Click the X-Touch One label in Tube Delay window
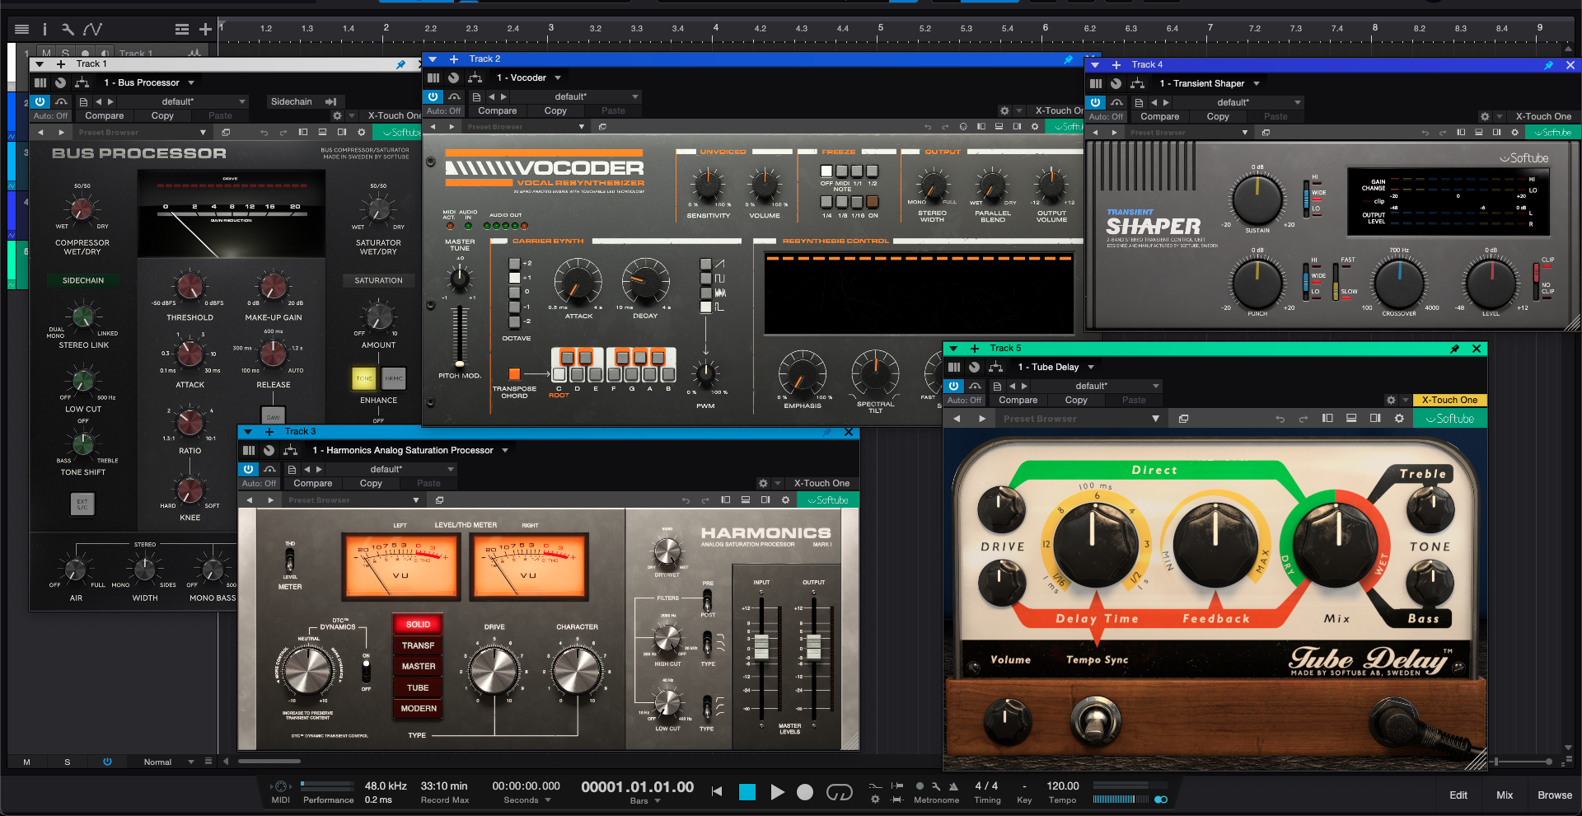 tap(1449, 400)
